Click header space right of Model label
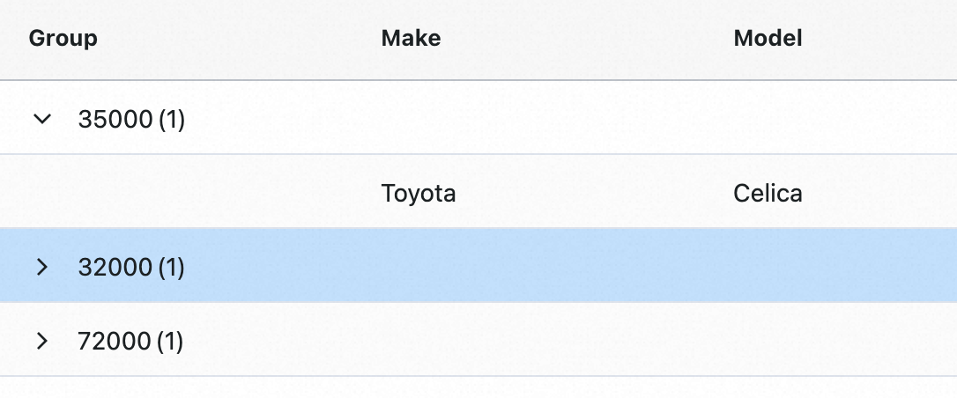 click(881, 38)
